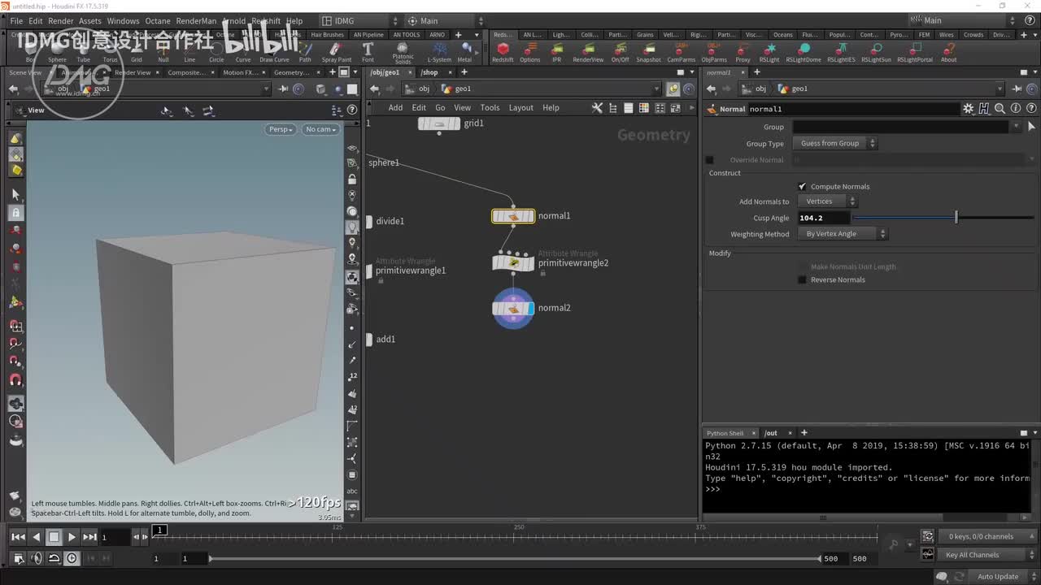Open the network editor Tools menu
The width and height of the screenshot is (1041, 585).
(490, 108)
